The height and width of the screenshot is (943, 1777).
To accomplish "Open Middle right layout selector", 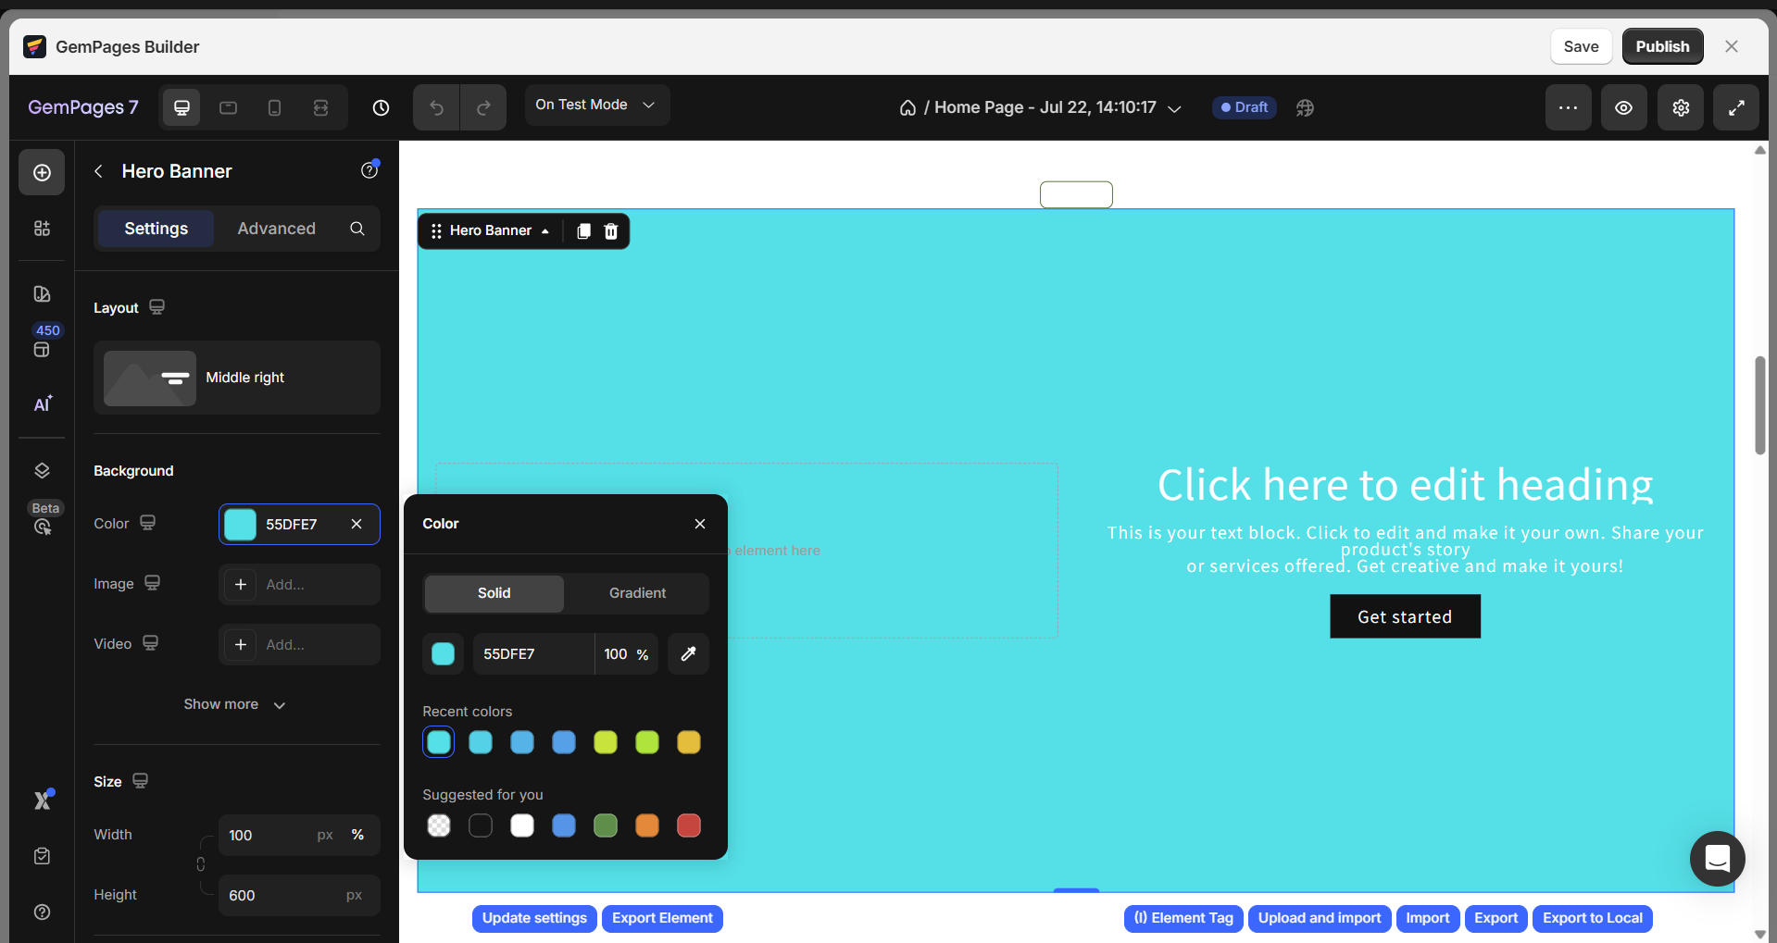I will pyautogui.click(x=237, y=378).
